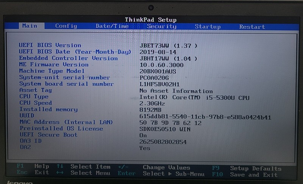Click the F1 key hint
This screenshot has height=184, width=303.
pos(20,166)
